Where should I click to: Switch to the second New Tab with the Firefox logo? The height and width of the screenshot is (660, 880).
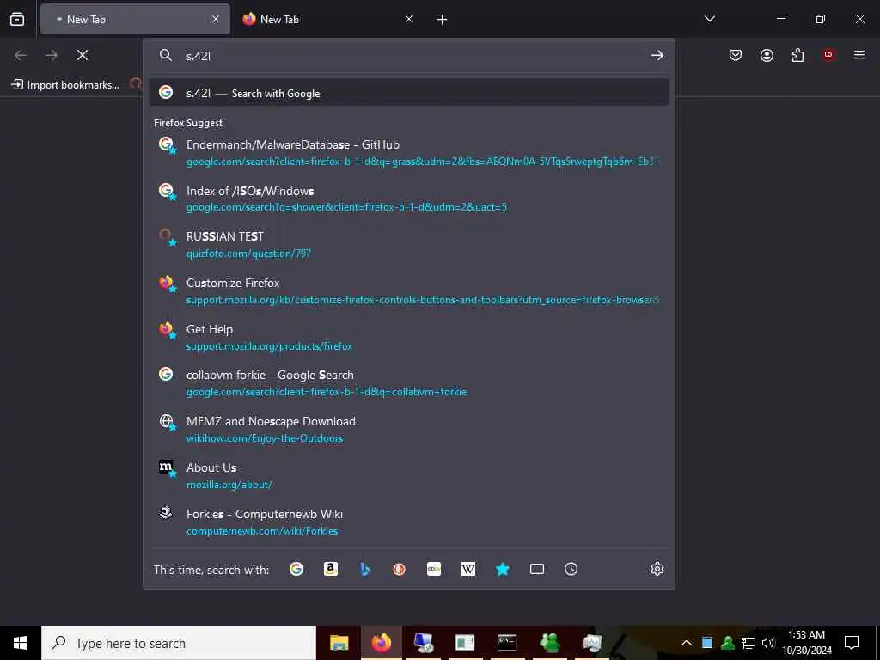click(329, 19)
